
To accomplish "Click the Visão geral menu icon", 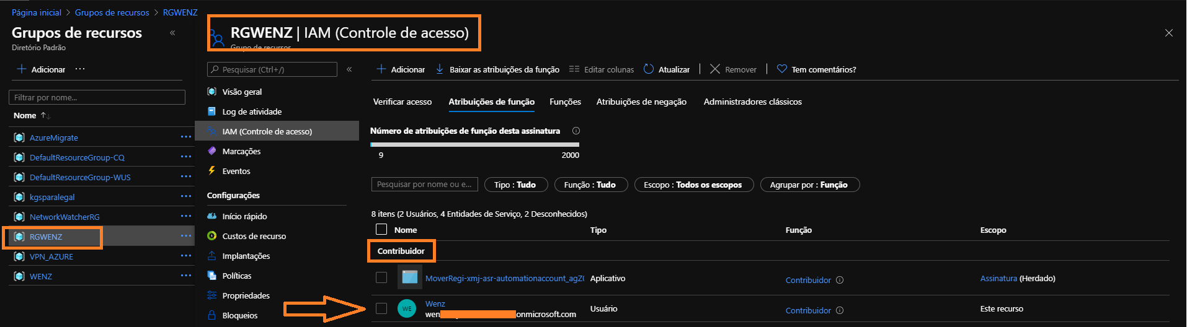I will click(212, 92).
